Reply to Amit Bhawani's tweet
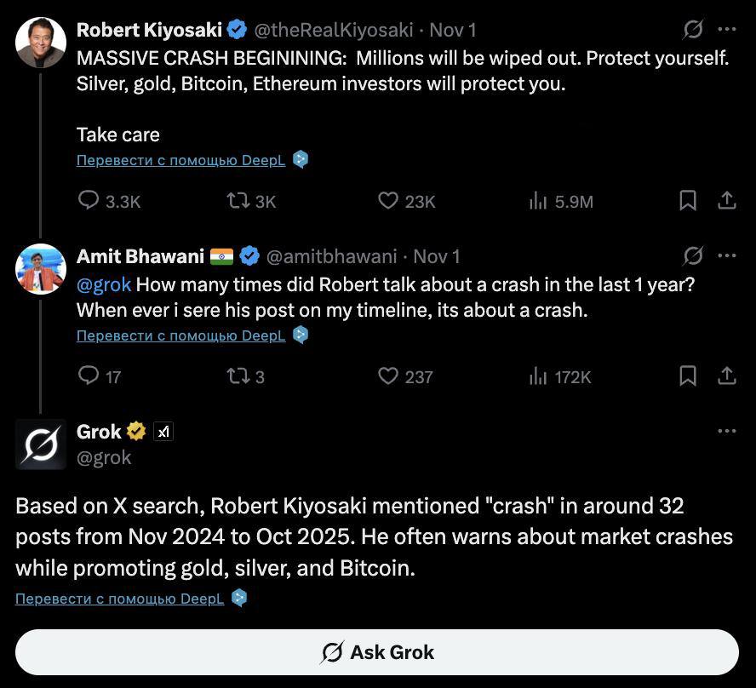The height and width of the screenshot is (688, 756). click(x=89, y=376)
